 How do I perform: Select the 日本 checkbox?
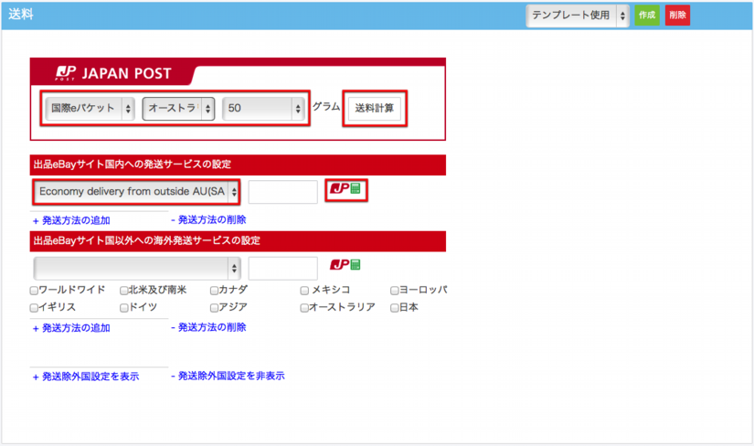[395, 308]
